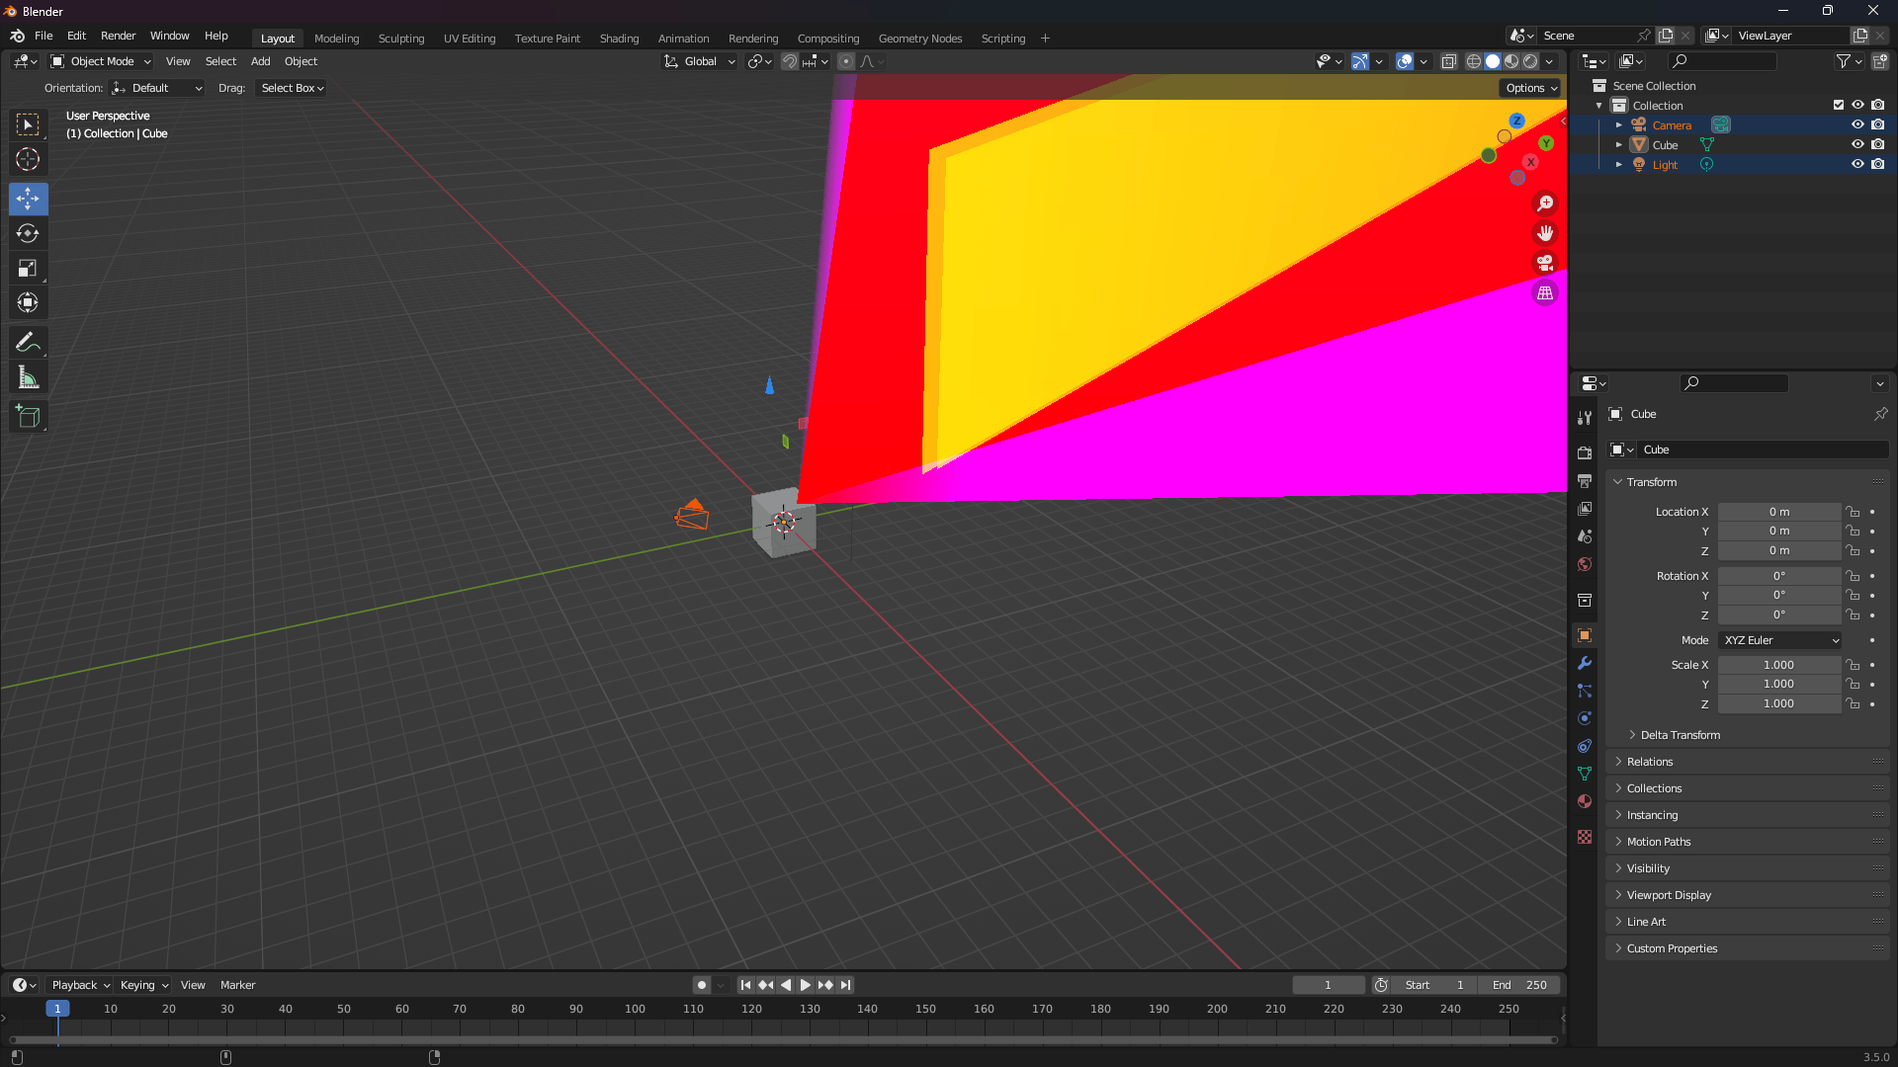
Task: Create a new scene with the plus button
Action: point(1666,35)
